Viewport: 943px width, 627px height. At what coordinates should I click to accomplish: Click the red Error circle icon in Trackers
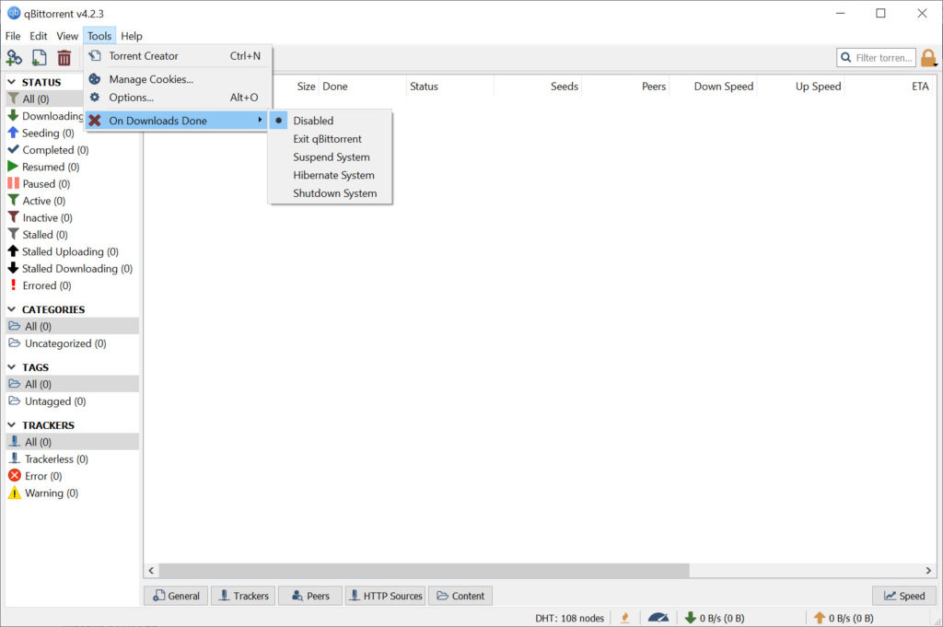[x=15, y=475]
